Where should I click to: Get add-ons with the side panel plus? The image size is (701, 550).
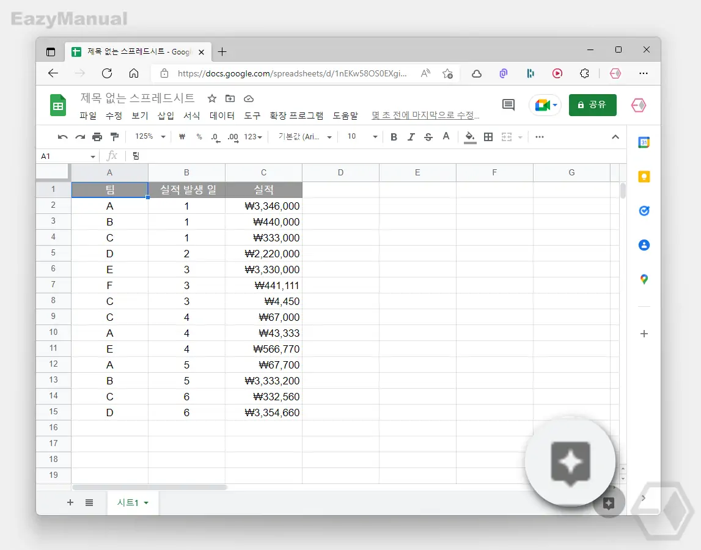click(644, 334)
